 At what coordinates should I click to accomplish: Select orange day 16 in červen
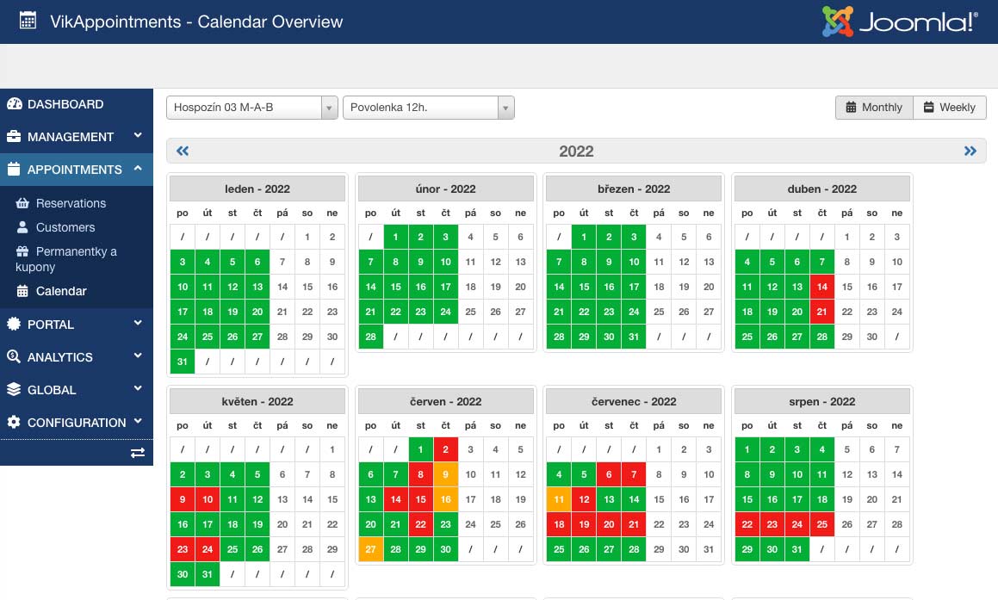click(x=445, y=499)
